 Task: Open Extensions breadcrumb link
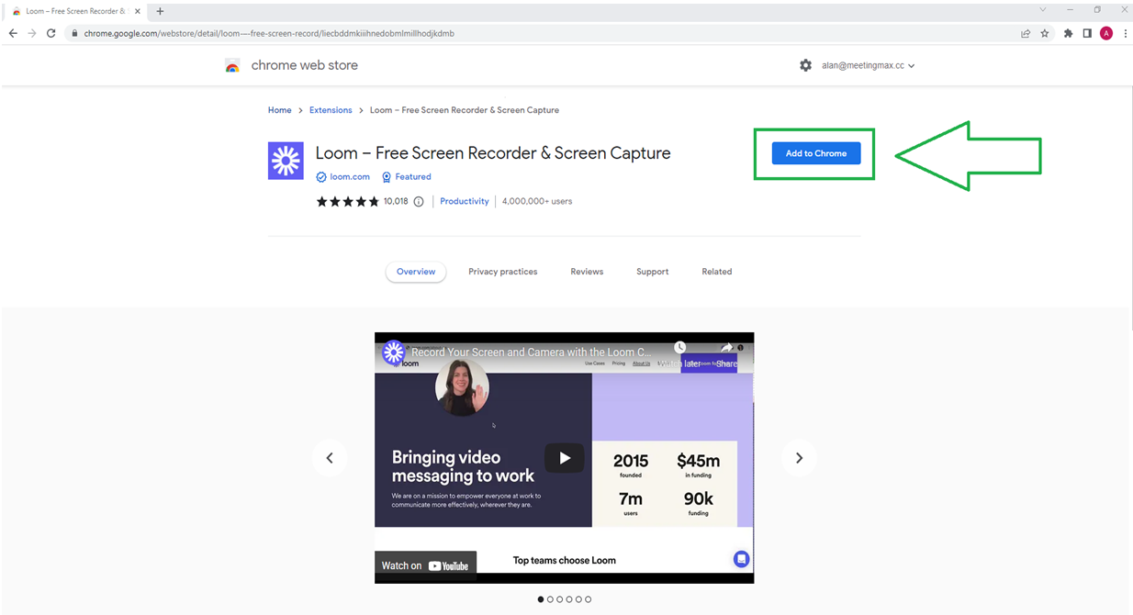(x=331, y=110)
